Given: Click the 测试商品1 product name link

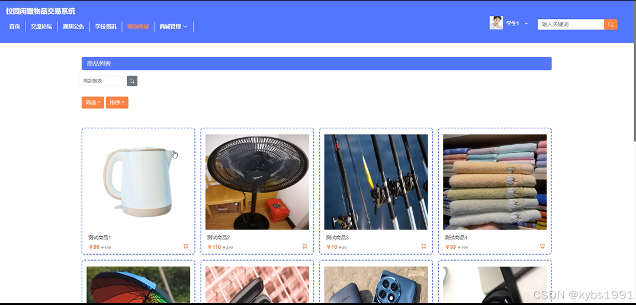Looking at the screenshot, I should point(99,238).
